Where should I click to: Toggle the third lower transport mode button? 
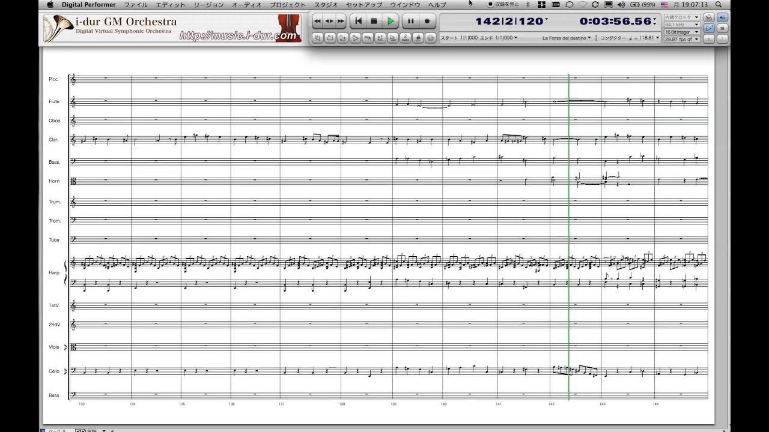(342, 38)
